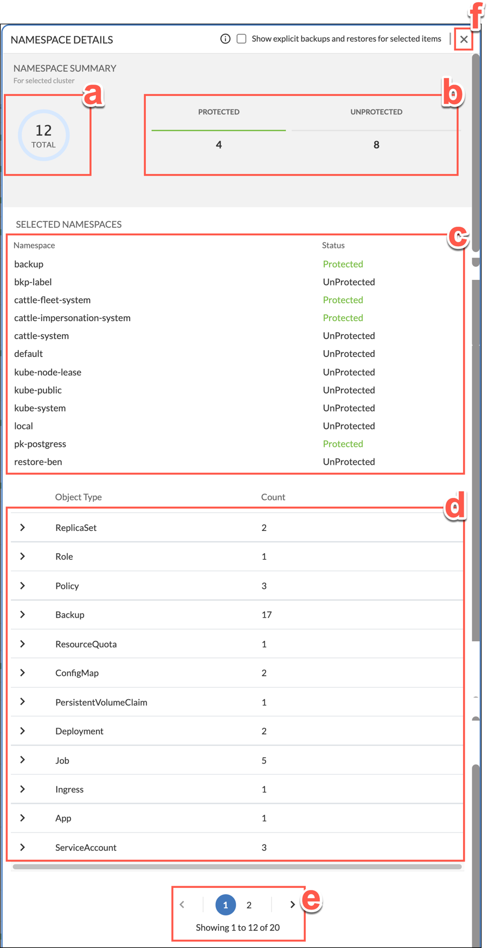Go to previous page arrow
Viewport: 488px width, 948px height.
coord(182,905)
